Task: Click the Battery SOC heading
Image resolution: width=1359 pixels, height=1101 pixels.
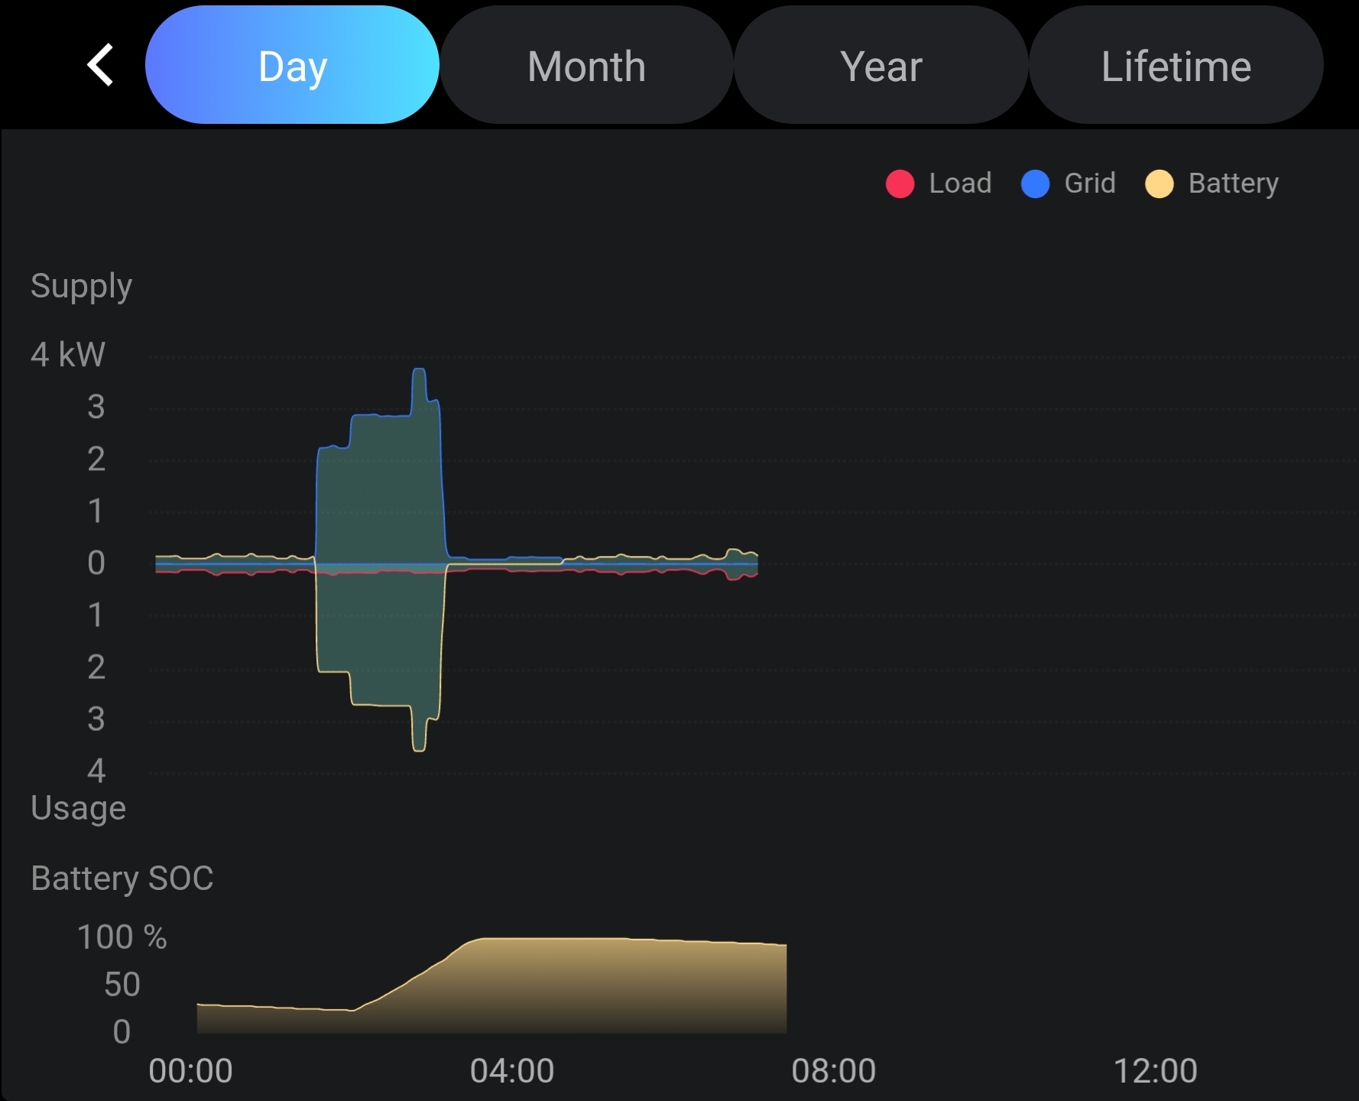Action: pyautogui.click(x=122, y=878)
